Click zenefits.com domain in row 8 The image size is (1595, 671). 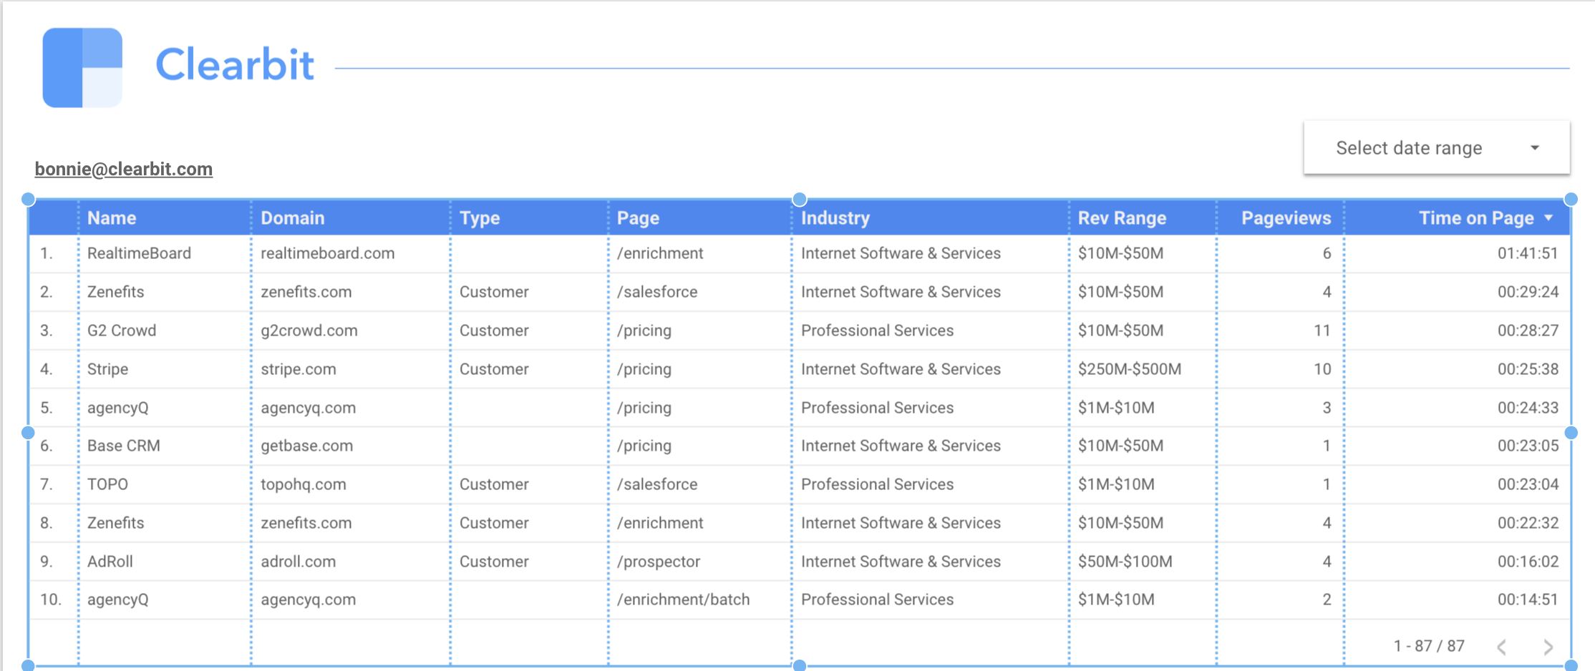(x=306, y=523)
